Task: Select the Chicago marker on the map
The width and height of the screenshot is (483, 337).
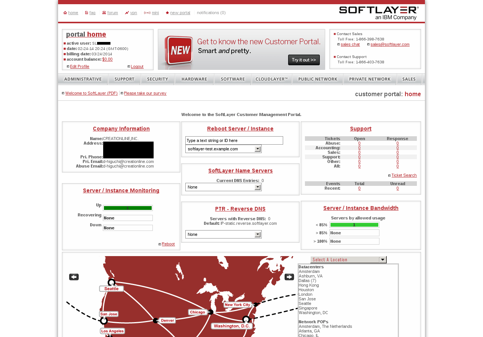Action: pyautogui.click(x=211, y=312)
